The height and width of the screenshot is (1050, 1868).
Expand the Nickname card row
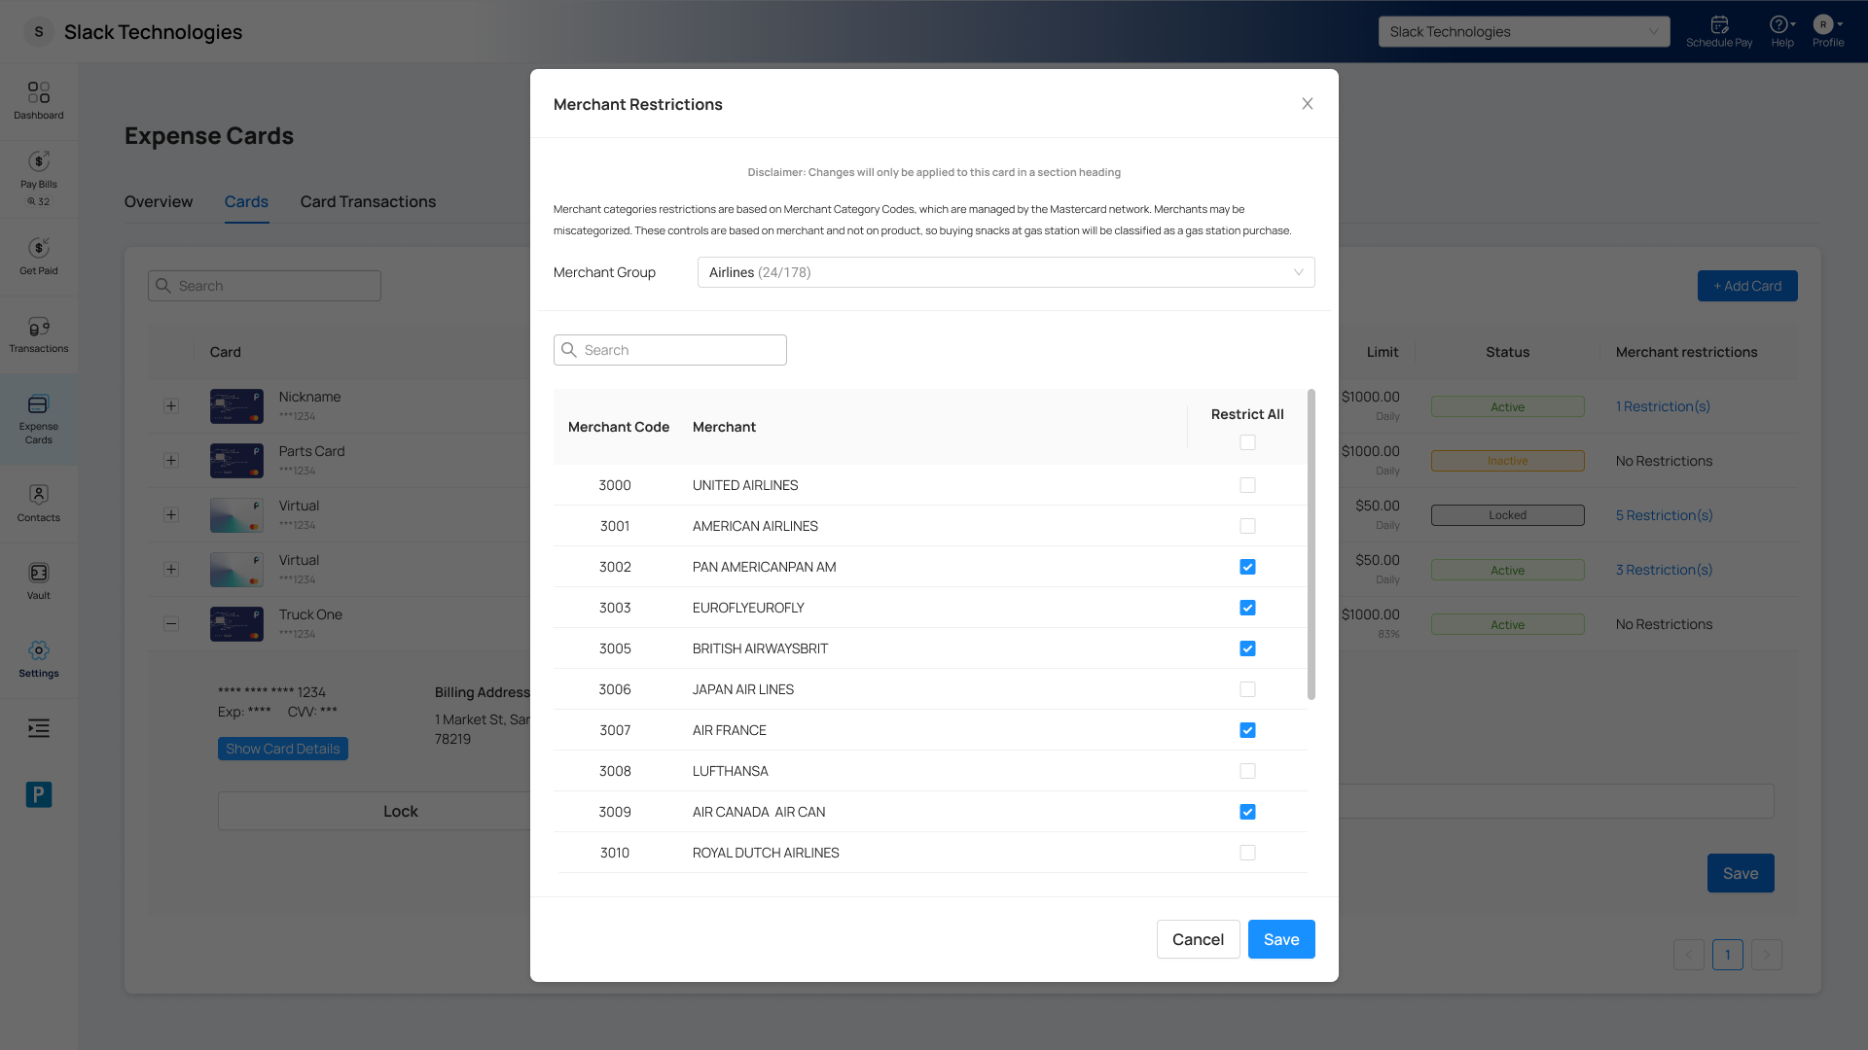(x=171, y=405)
